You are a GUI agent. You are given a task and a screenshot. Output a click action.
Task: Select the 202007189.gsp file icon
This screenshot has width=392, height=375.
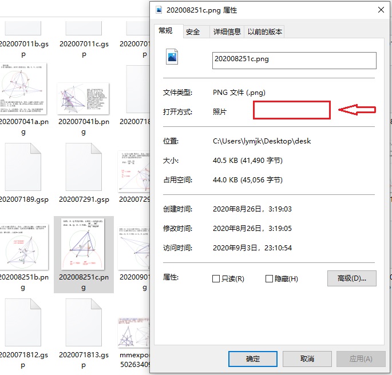pyautogui.click(x=23, y=167)
